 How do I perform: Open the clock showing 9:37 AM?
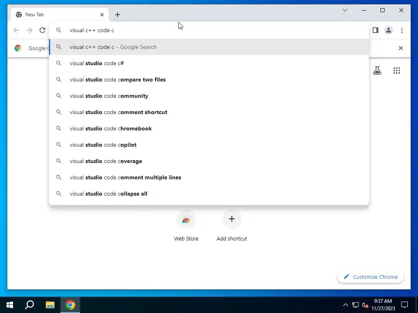(383, 305)
